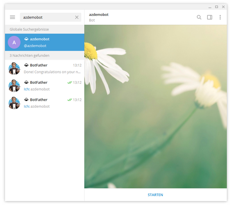
Task: Click the '@azdemobot' username text
Action: point(35,46)
